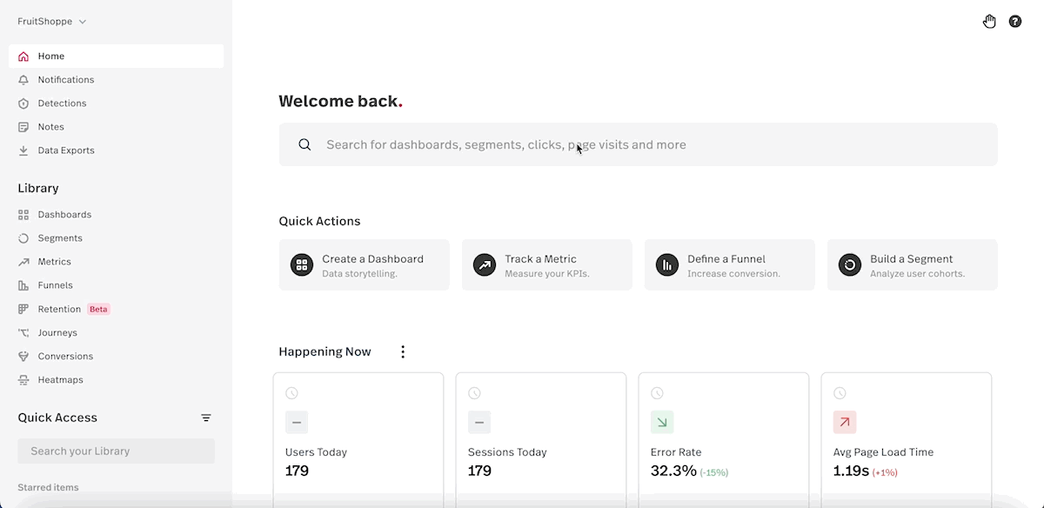The image size is (1044, 508).
Task: Click the Search your Library field
Action: 116,451
